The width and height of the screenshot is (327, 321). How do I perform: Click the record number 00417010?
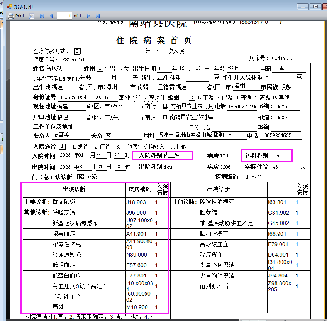click(283, 58)
